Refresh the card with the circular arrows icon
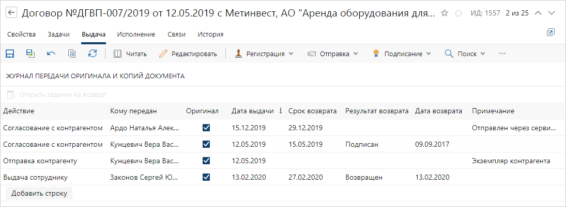The height and width of the screenshot is (207, 566). tap(93, 54)
